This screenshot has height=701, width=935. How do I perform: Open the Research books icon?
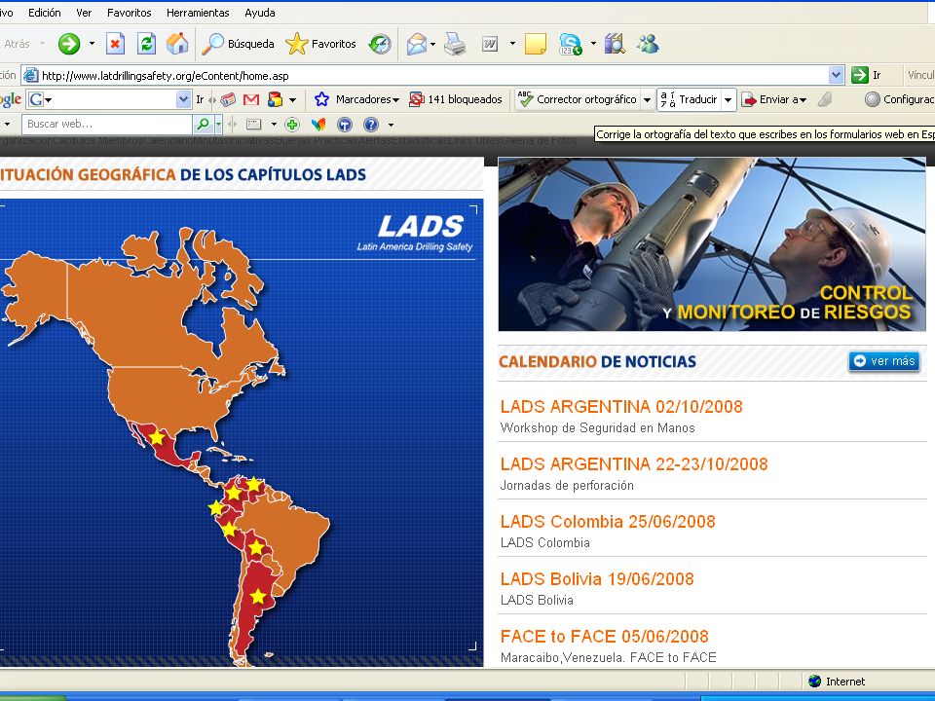[615, 44]
